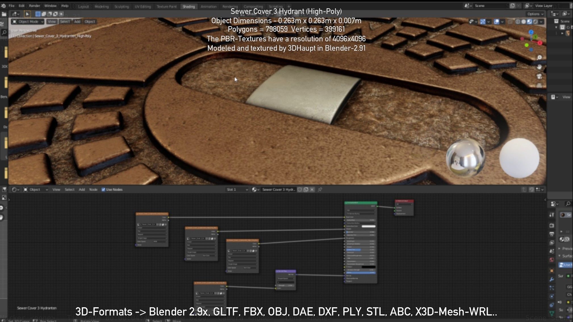Open the Render properties tab

click(x=552, y=226)
